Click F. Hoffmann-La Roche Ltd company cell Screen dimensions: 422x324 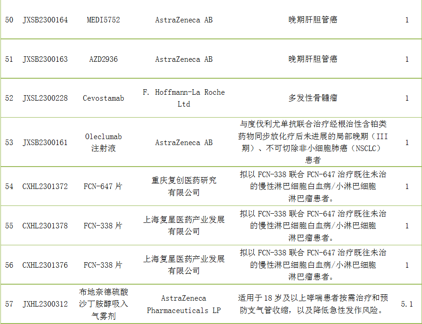(x=184, y=98)
